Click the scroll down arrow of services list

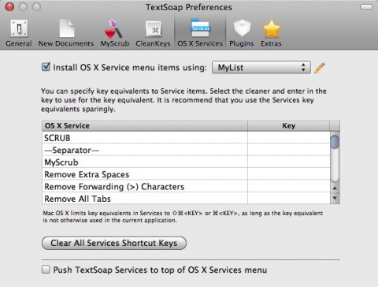(335, 198)
